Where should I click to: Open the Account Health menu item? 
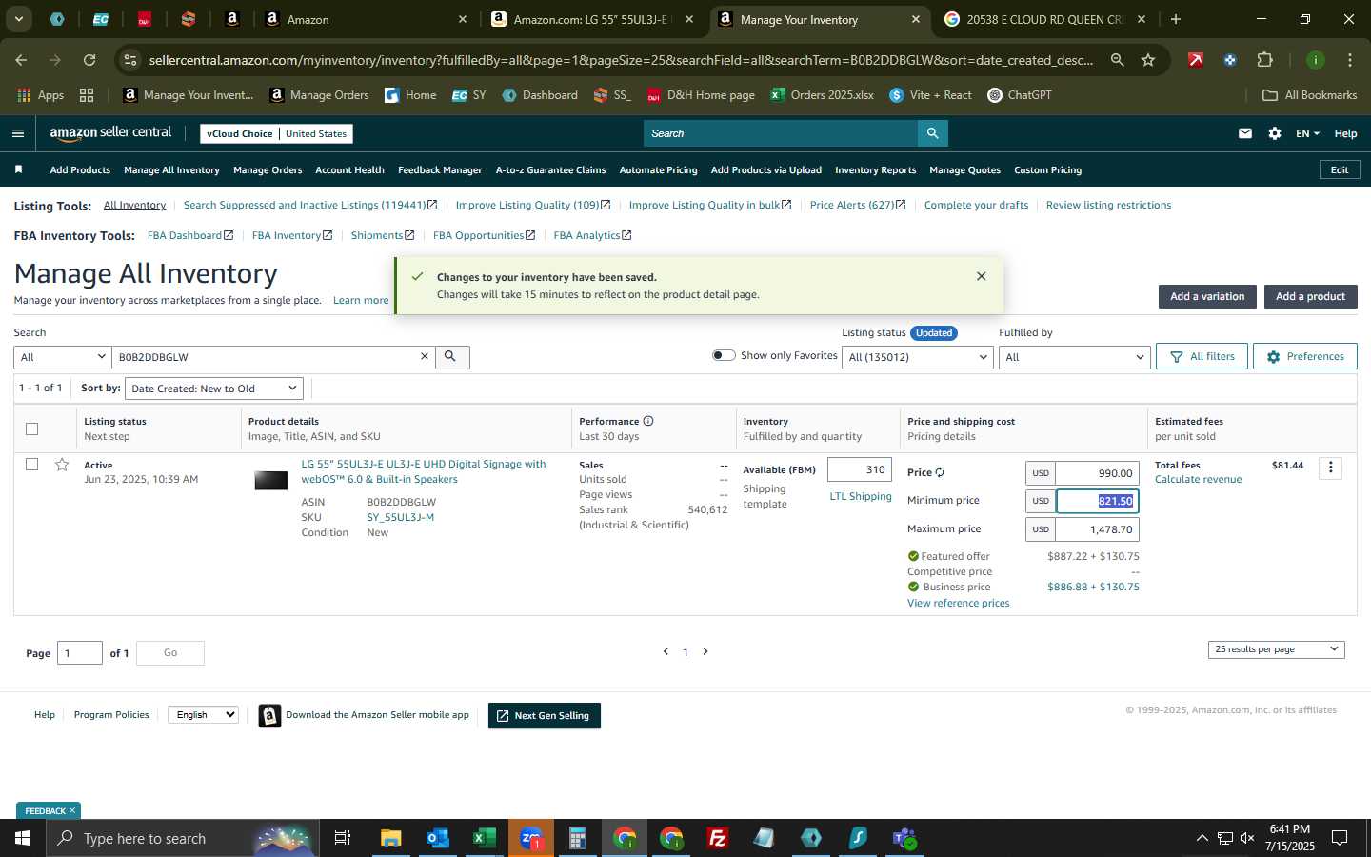click(349, 169)
